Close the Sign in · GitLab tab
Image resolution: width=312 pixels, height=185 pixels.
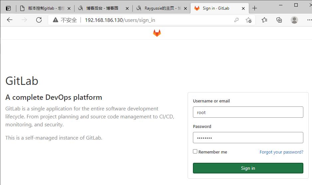(243, 8)
